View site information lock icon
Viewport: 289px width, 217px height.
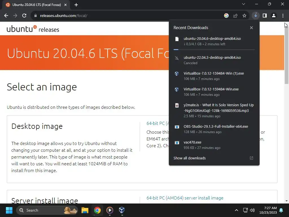pyautogui.click(x=35, y=16)
